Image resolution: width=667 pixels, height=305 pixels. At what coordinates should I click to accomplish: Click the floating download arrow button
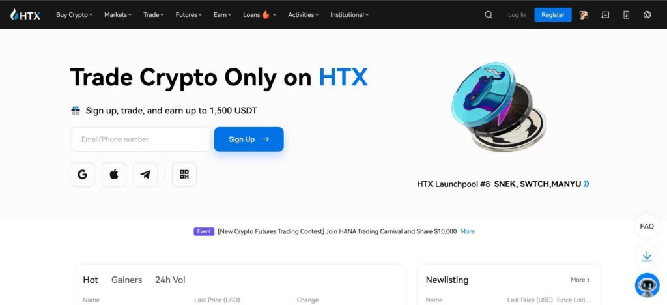pos(647,257)
